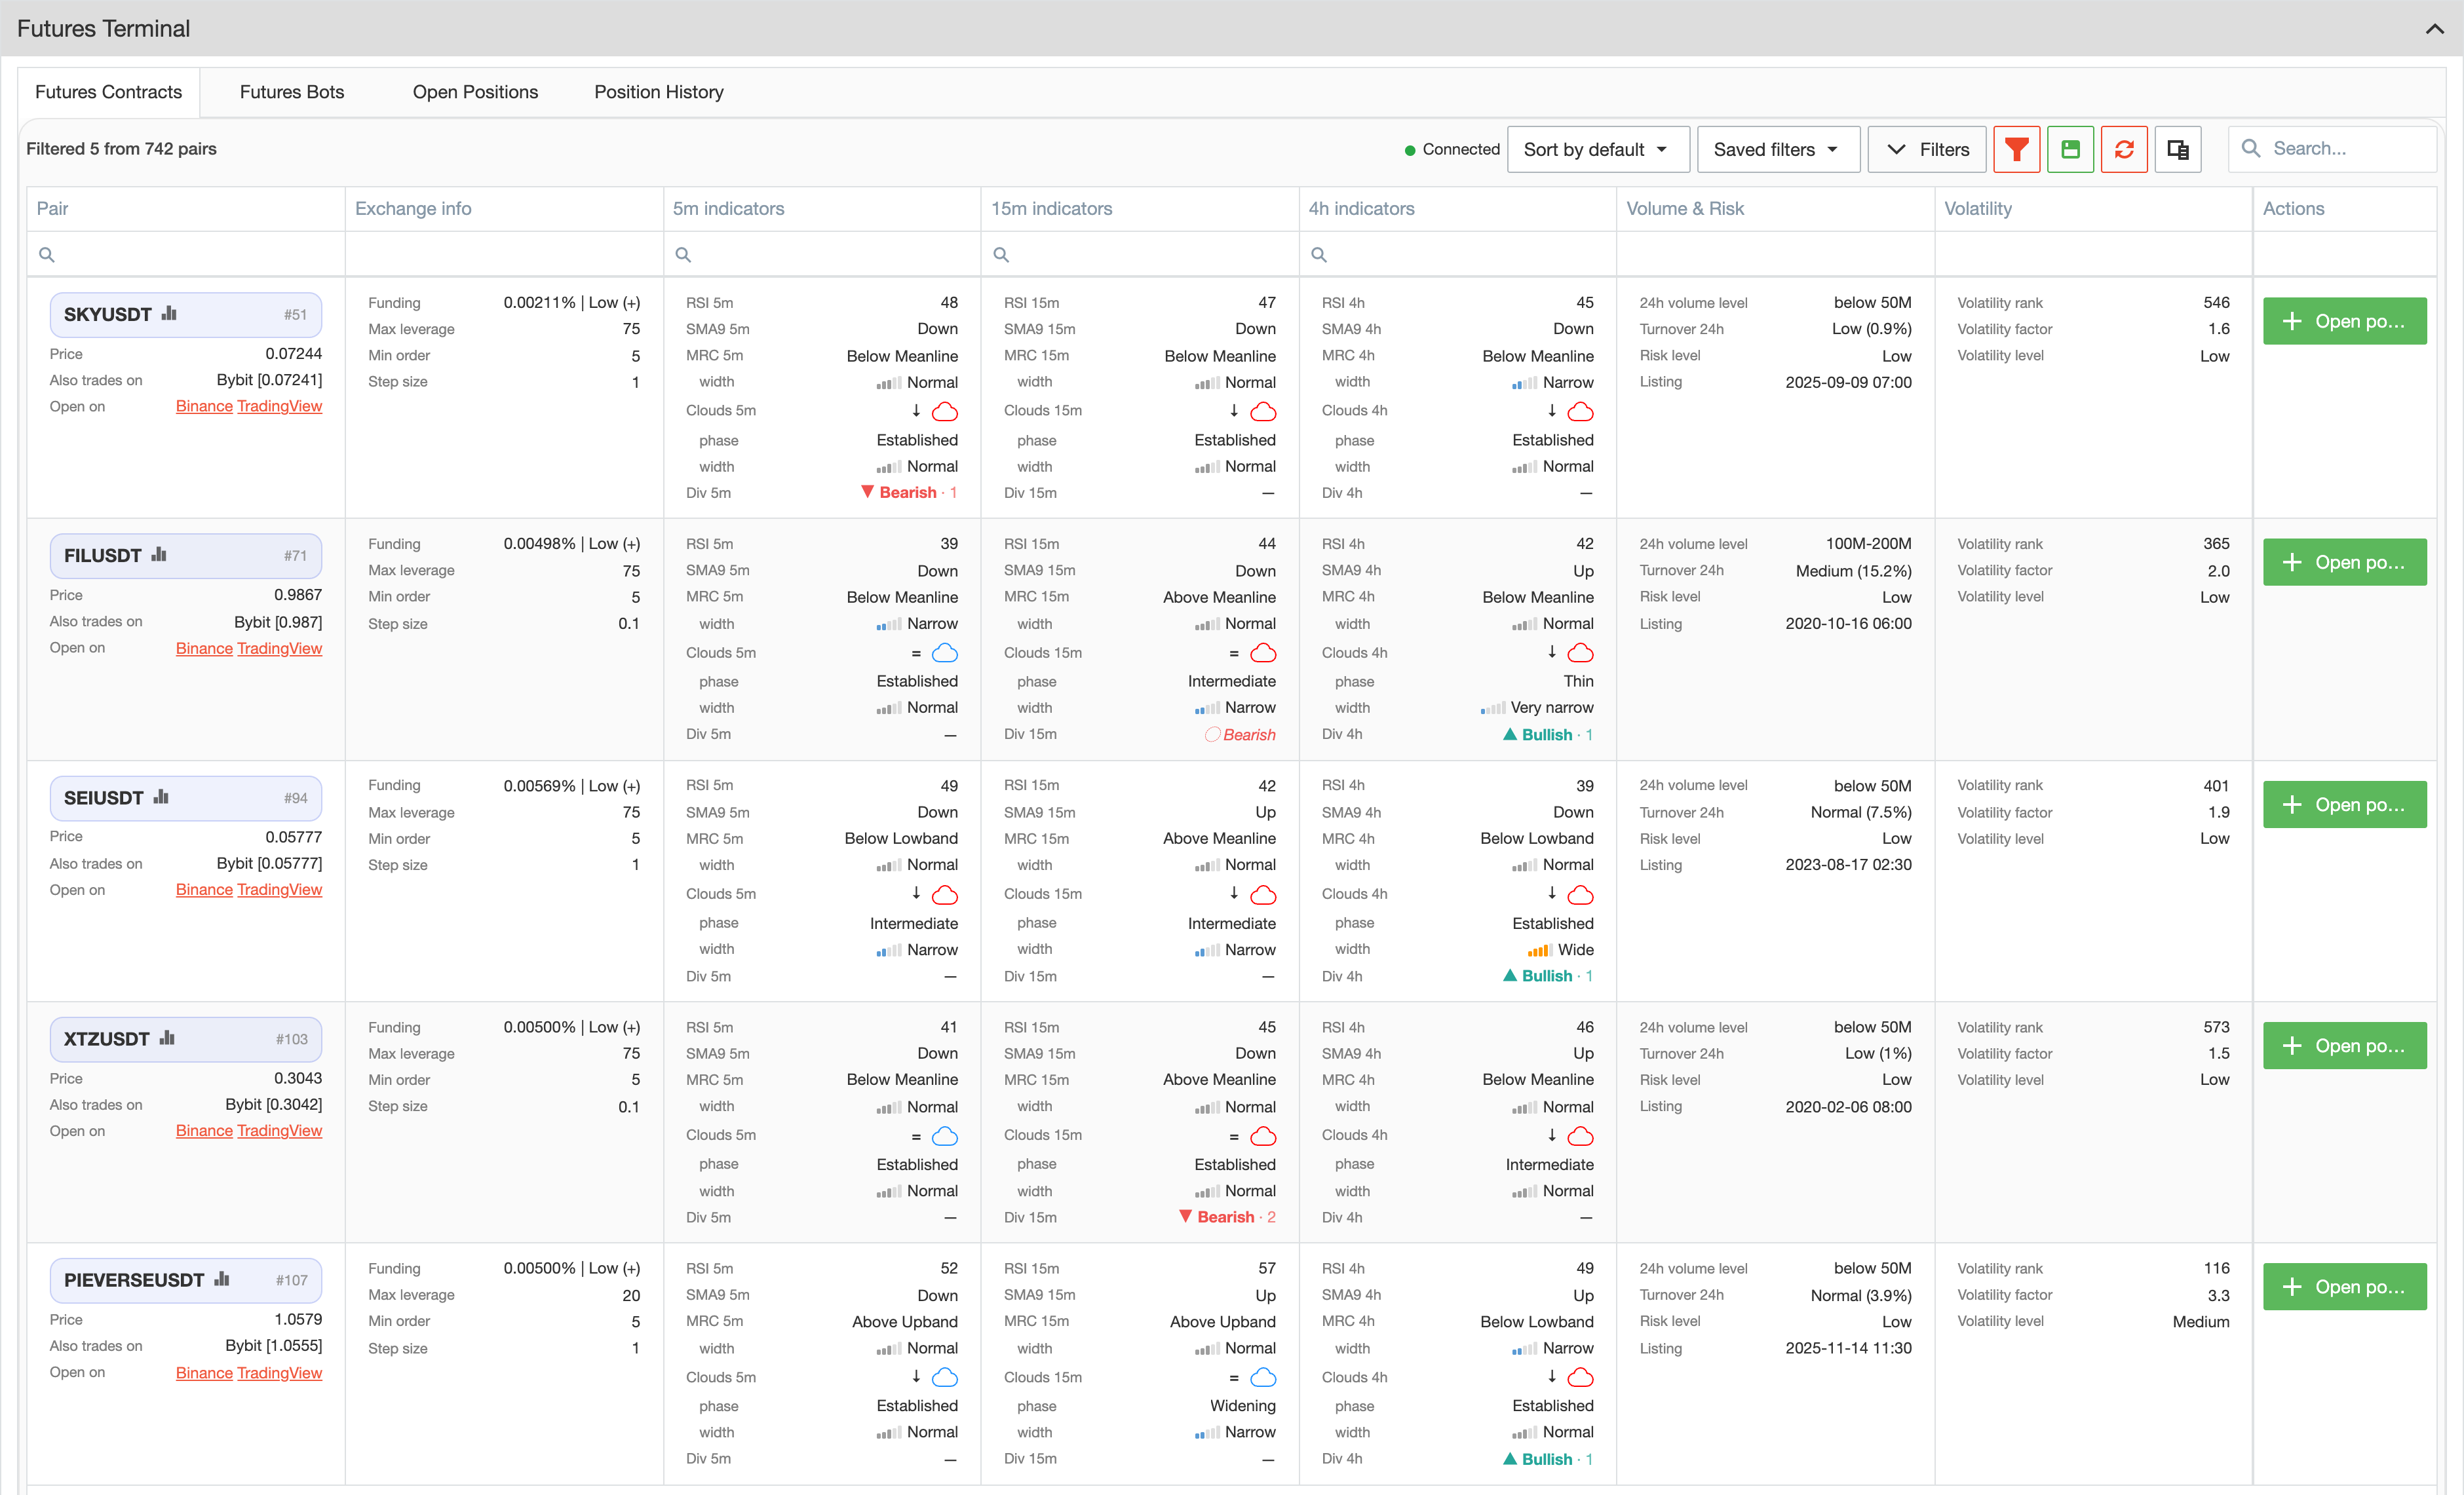The image size is (2464, 1495).
Task: Expand the Filters panel
Action: (x=1926, y=149)
